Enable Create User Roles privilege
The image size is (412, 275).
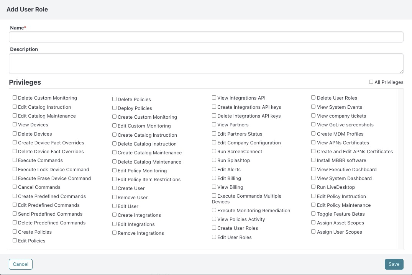pos(214,228)
